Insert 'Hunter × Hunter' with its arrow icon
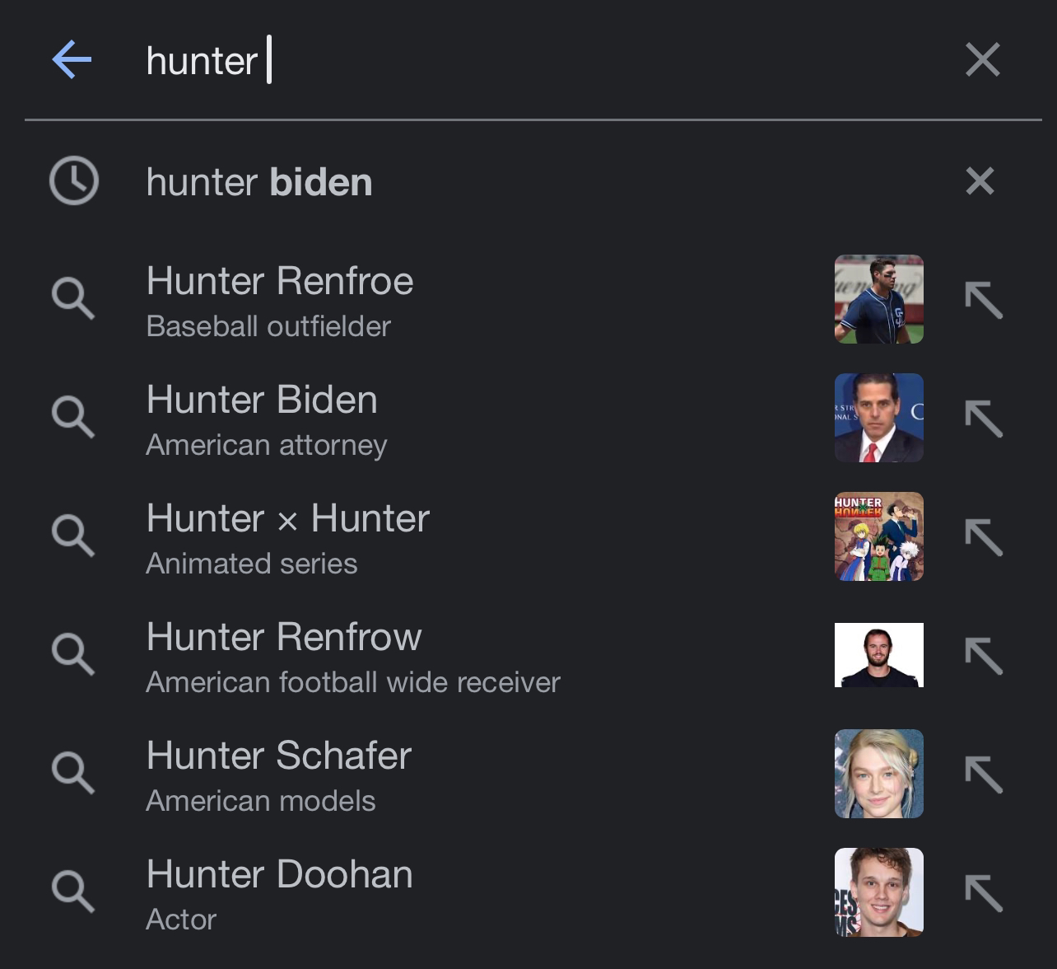Screen dimensions: 1057x969 tap(984, 537)
